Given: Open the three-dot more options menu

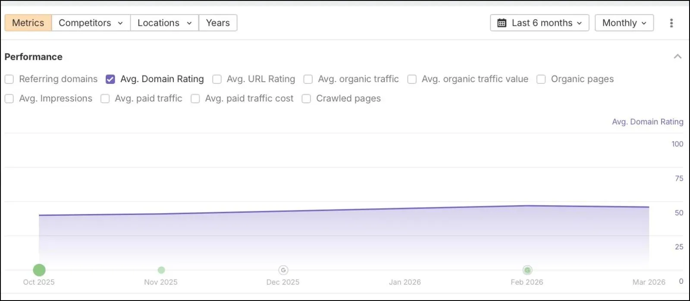Looking at the screenshot, I should 671,23.
